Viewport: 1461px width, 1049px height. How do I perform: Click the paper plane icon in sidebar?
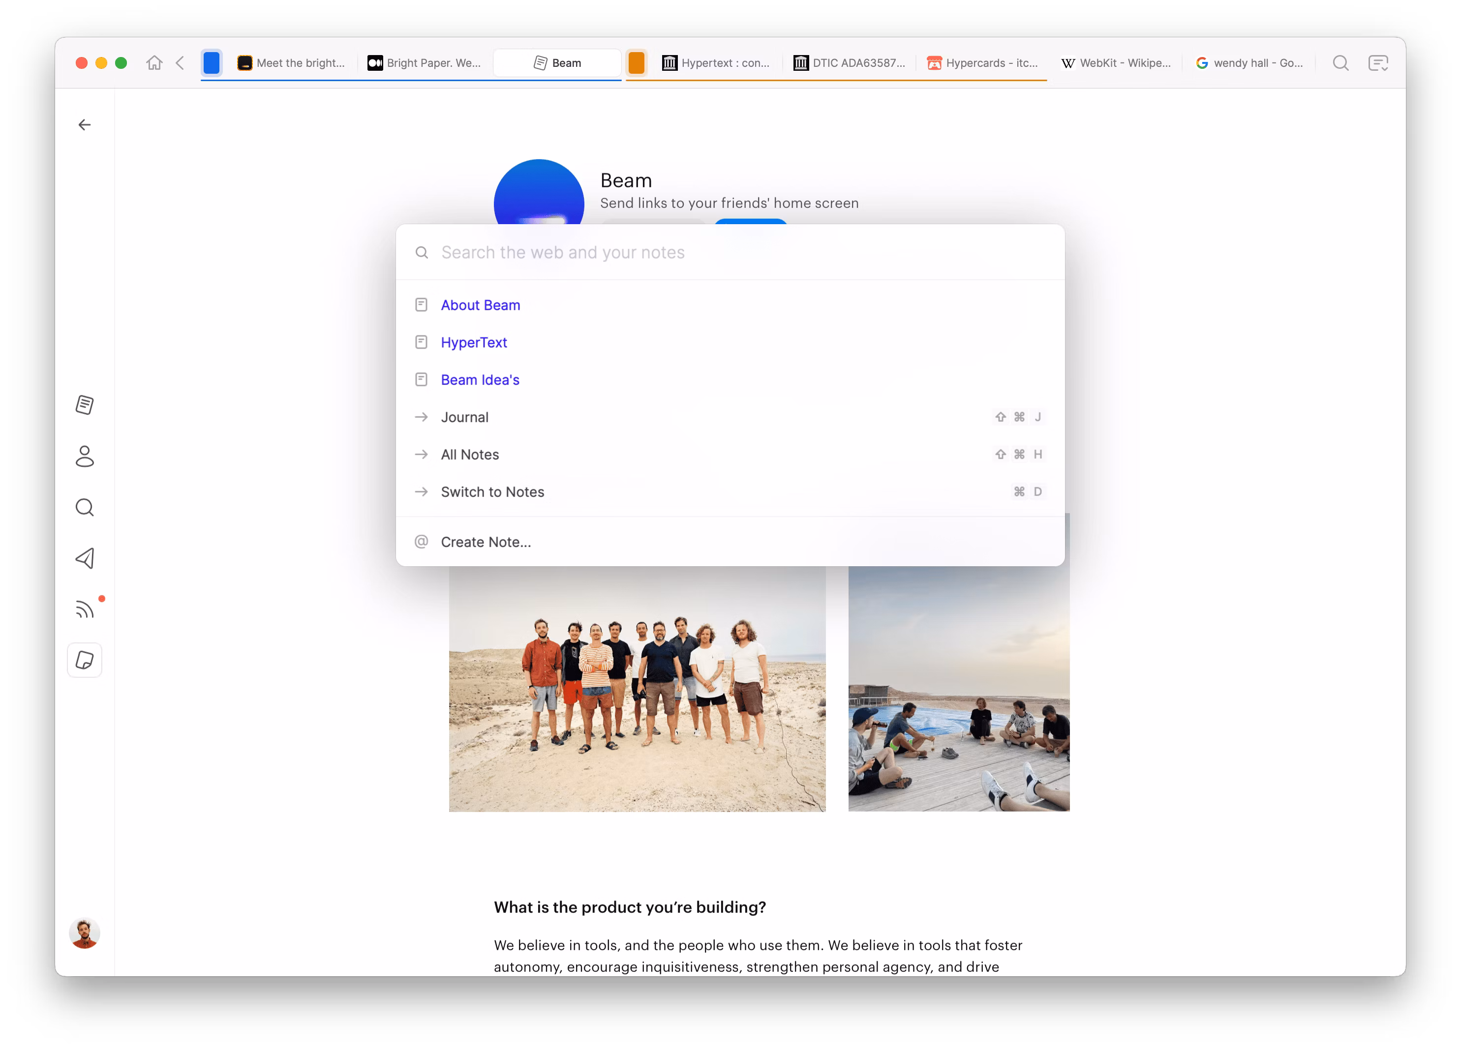85,558
